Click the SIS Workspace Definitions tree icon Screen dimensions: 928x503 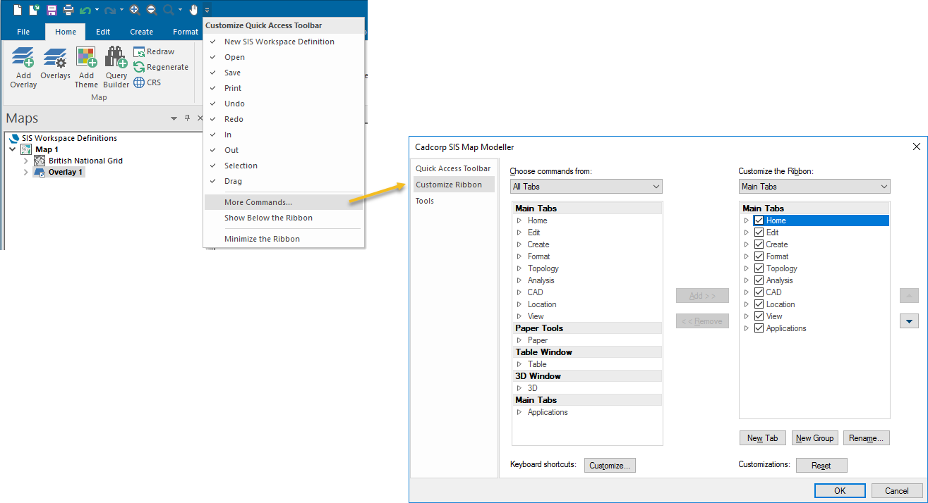tap(15, 138)
